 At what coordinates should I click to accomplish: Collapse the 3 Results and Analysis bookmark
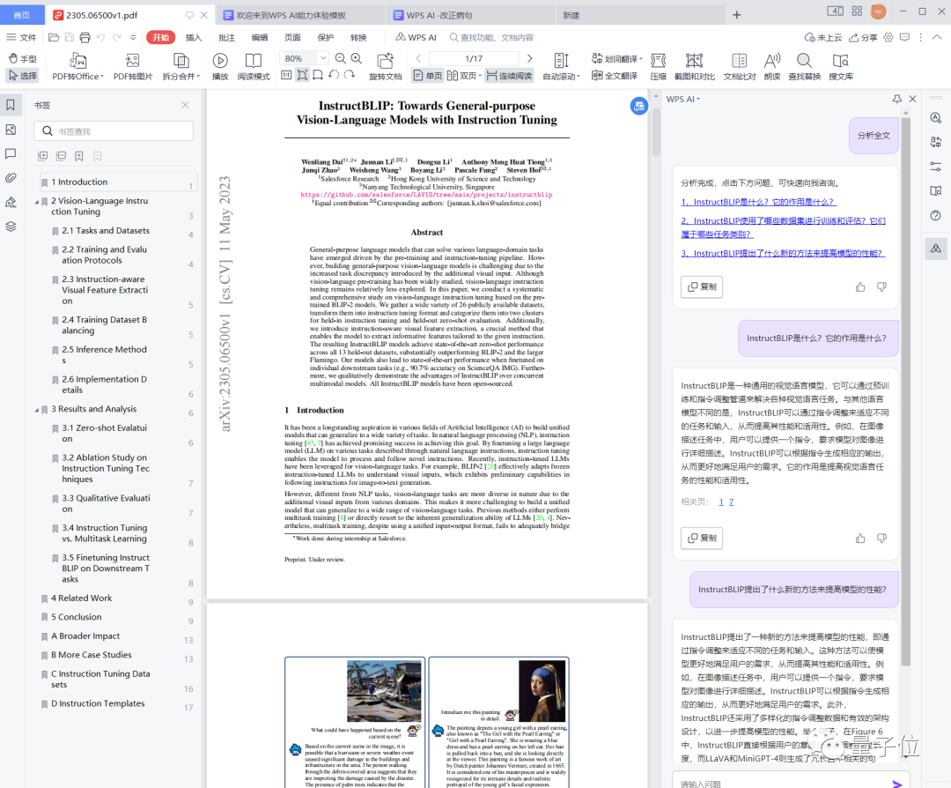(x=36, y=410)
